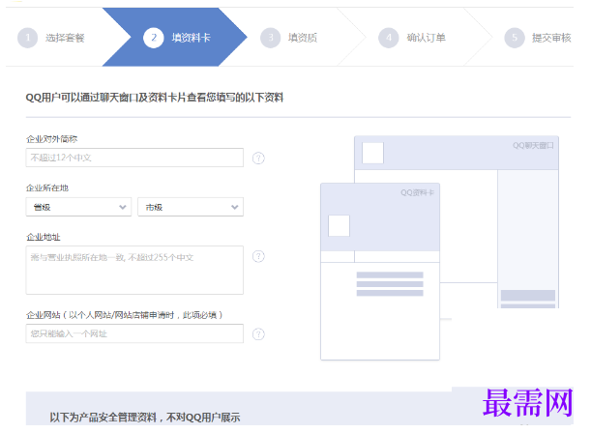Select step 2 填资料卡
Image resolution: width=591 pixels, height=433 pixels.
[176, 38]
